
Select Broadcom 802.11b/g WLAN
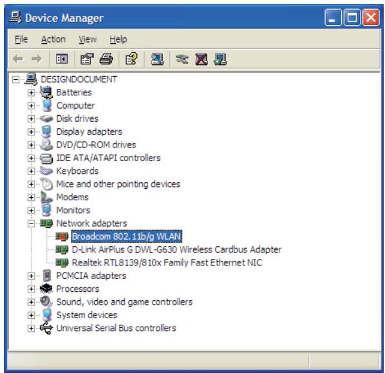[x=126, y=236]
